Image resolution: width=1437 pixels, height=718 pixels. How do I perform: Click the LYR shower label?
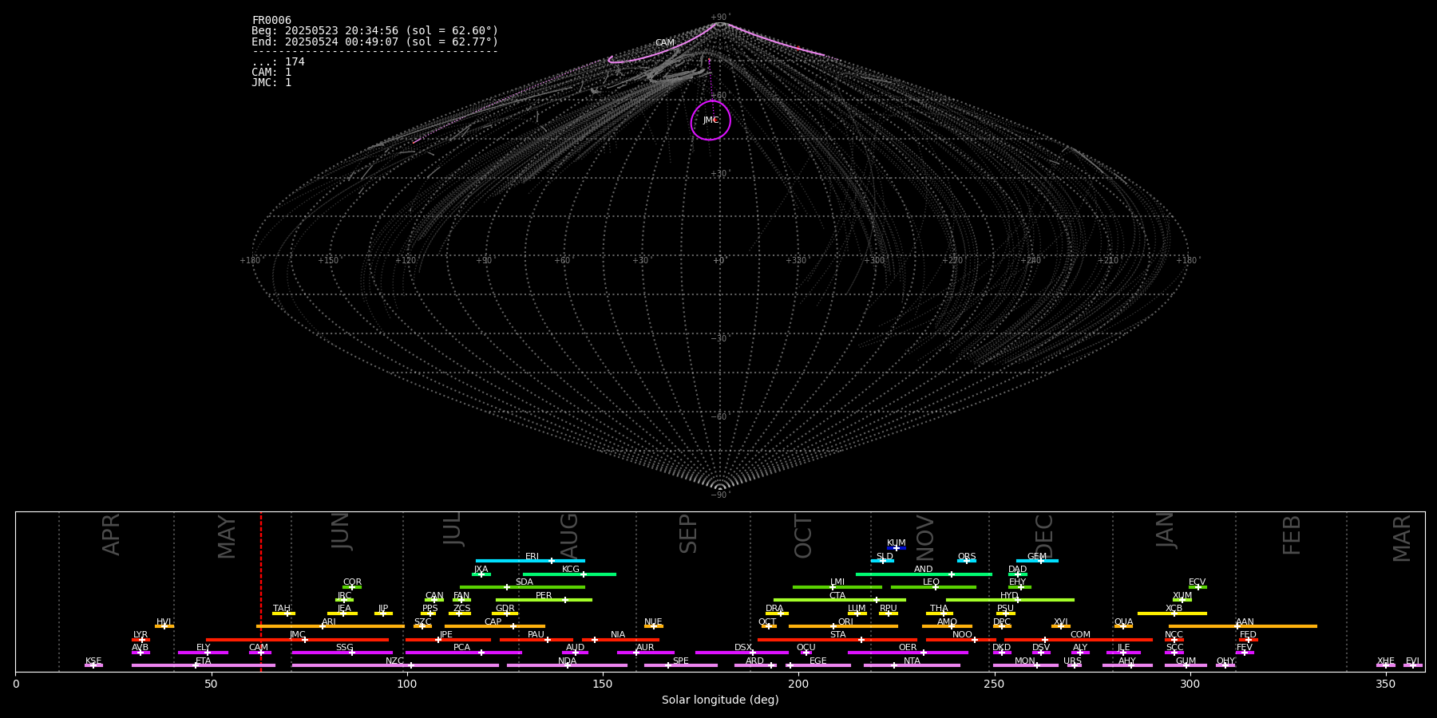coord(141,635)
